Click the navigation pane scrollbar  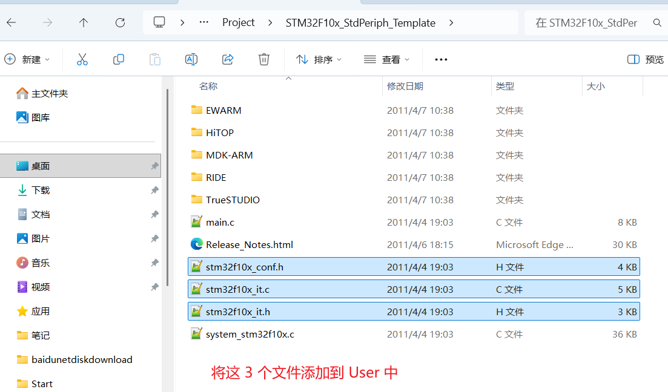click(167, 188)
